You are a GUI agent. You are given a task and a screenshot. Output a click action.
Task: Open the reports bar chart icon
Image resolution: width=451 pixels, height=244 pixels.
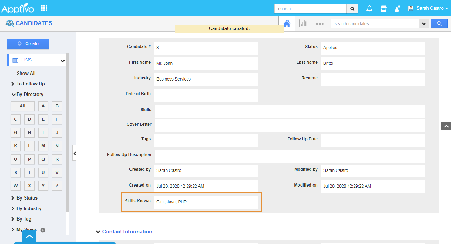(303, 23)
